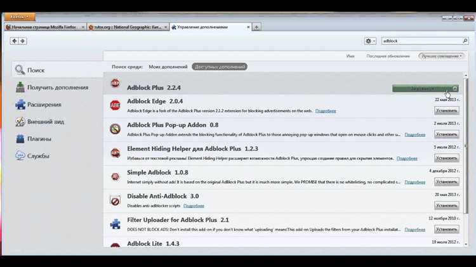The width and height of the screenshot is (476, 267).
Task: Open the gear tools menu
Action: pos(370,41)
